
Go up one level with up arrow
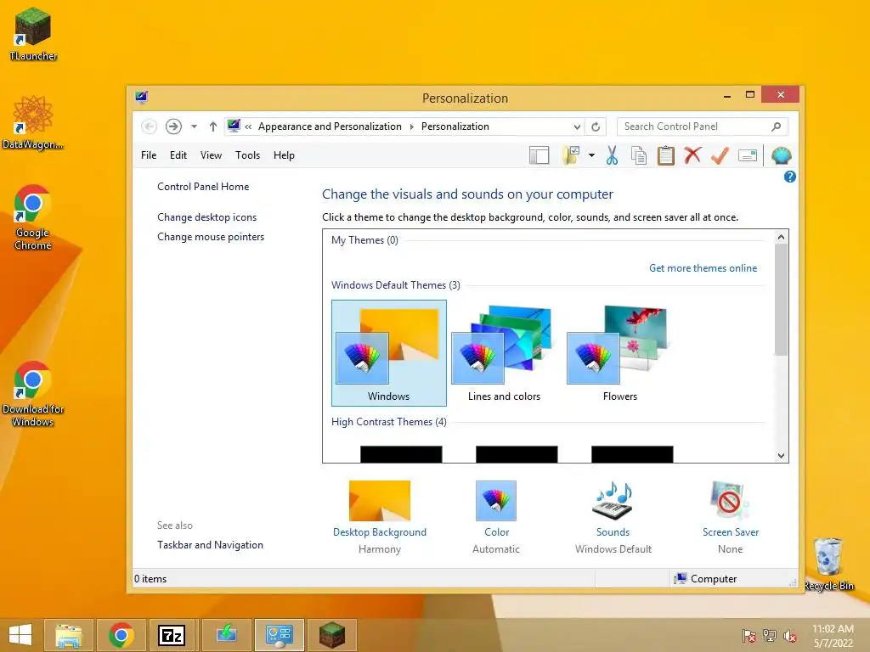tap(213, 126)
